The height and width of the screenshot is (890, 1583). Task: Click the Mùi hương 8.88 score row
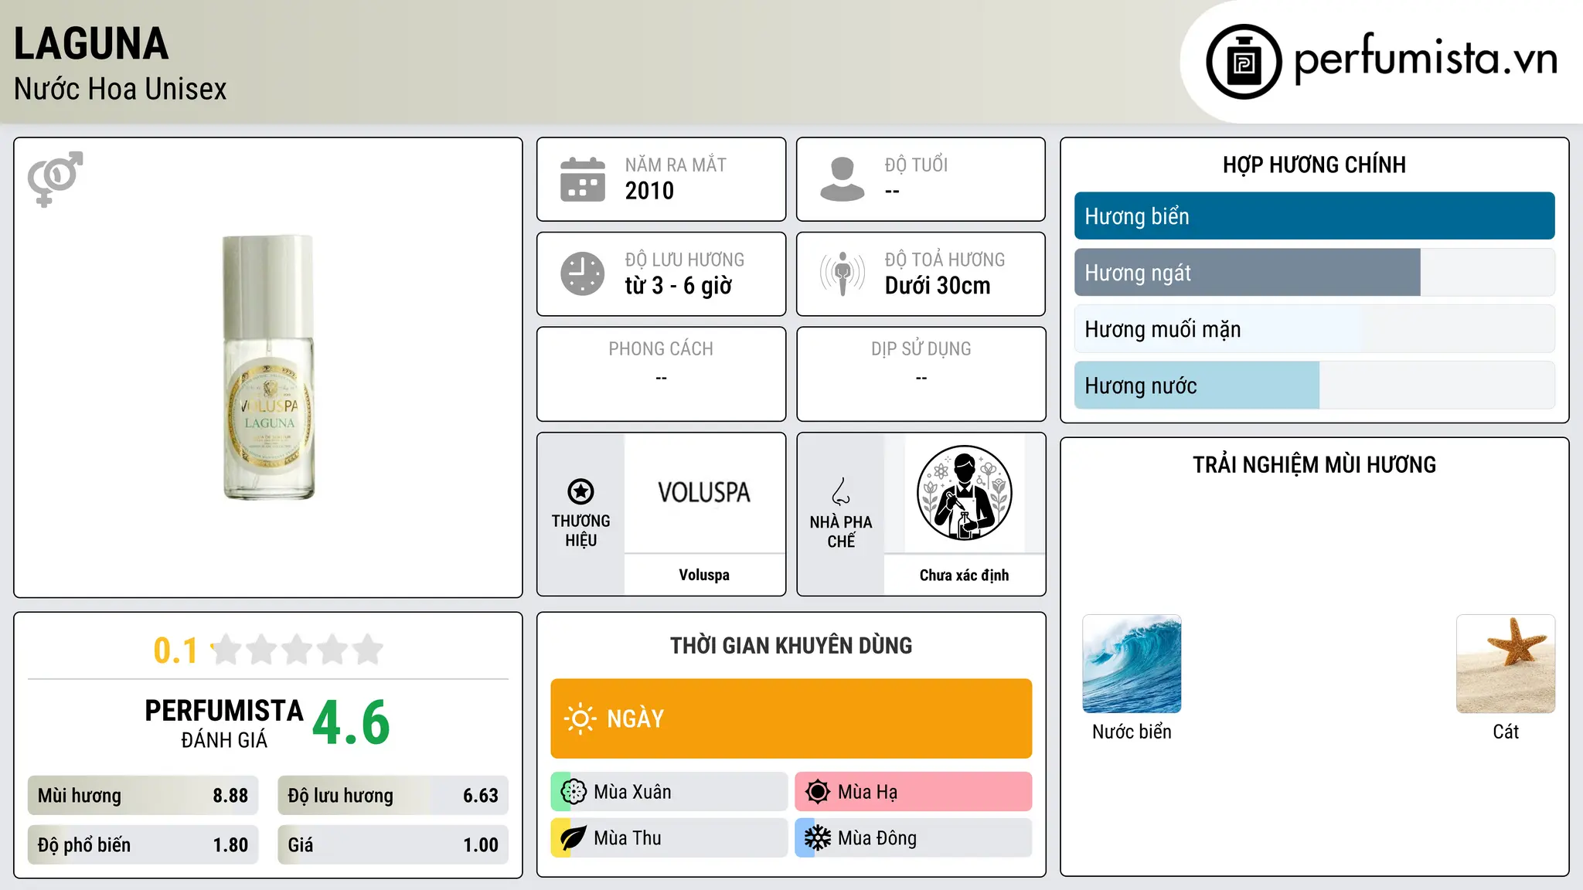coord(143,796)
